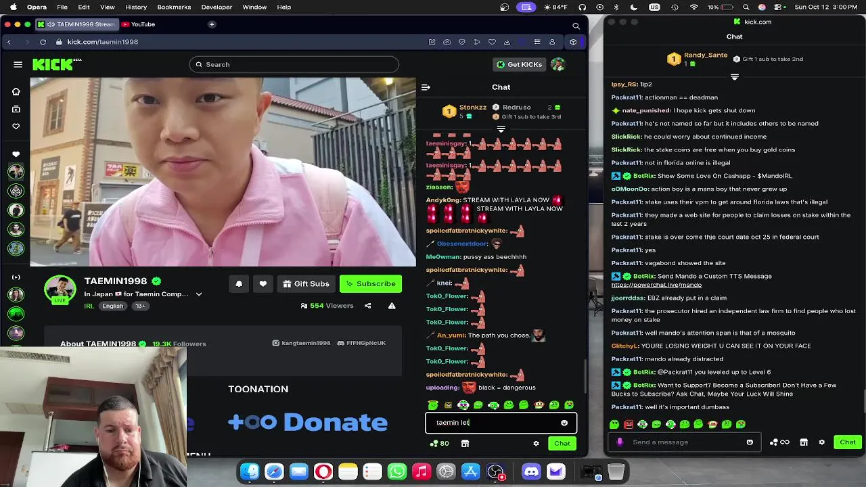Open the shop icon below left chat input
Image resolution: width=866 pixels, height=487 pixels.
pos(465,444)
